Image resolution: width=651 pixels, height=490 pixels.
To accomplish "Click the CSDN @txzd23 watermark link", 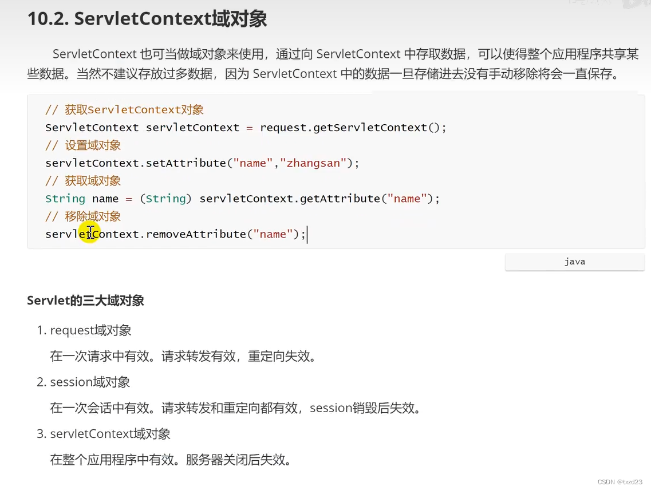I will [x=620, y=481].
